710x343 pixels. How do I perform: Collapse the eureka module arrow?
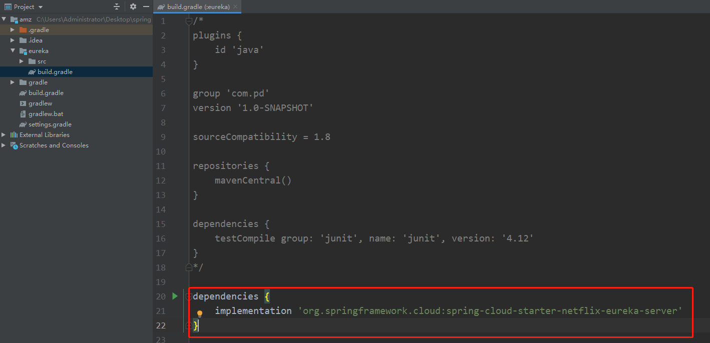pos(13,51)
